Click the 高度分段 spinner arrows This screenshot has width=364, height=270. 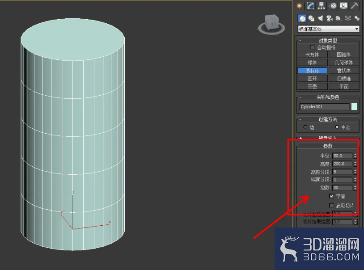pos(355,172)
